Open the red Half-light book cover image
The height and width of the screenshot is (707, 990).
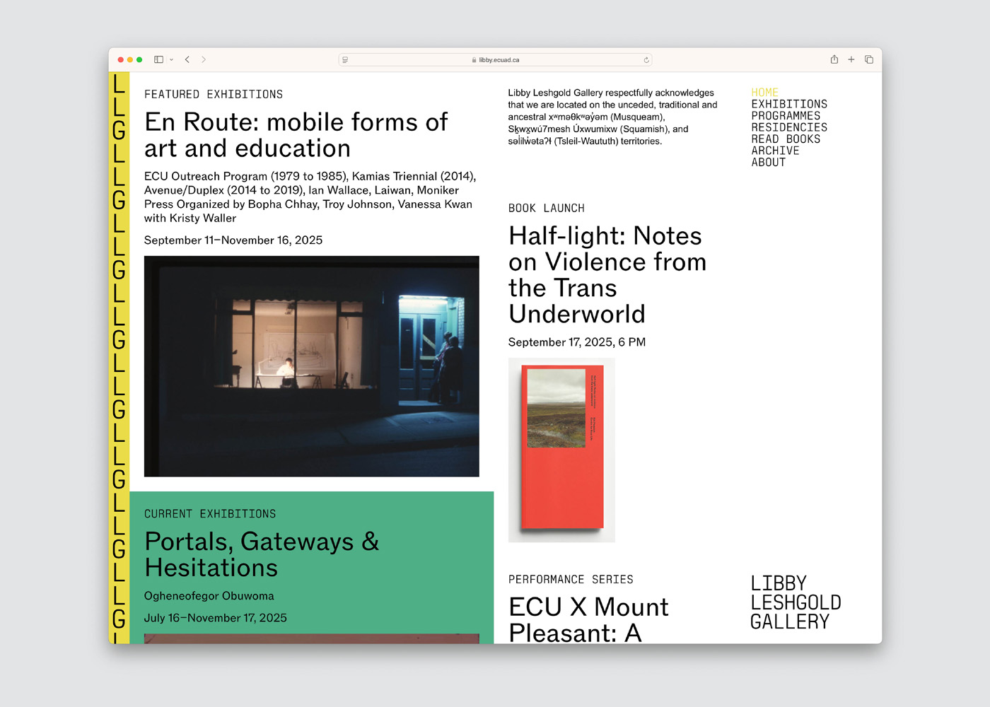coord(561,450)
